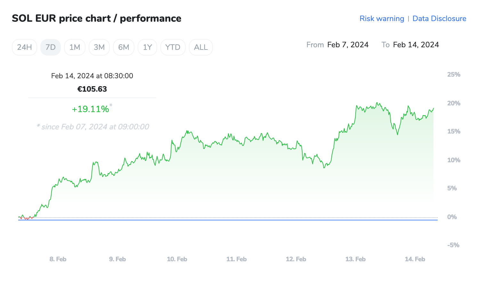Viewport: 477px width, 283px height.
Task: Show ALL time price history
Action: (201, 47)
